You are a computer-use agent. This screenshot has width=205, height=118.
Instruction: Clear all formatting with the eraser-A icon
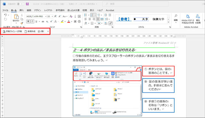[71, 16]
